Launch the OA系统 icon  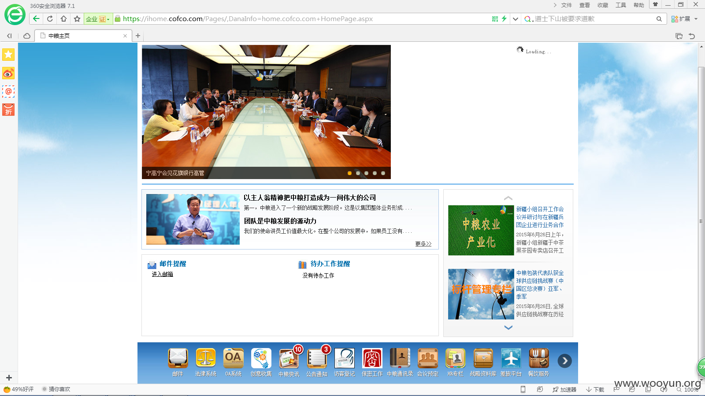pos(234,358)
